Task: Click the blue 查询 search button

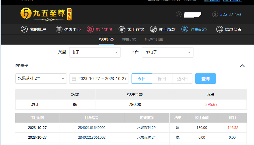Action: (205, 79)
